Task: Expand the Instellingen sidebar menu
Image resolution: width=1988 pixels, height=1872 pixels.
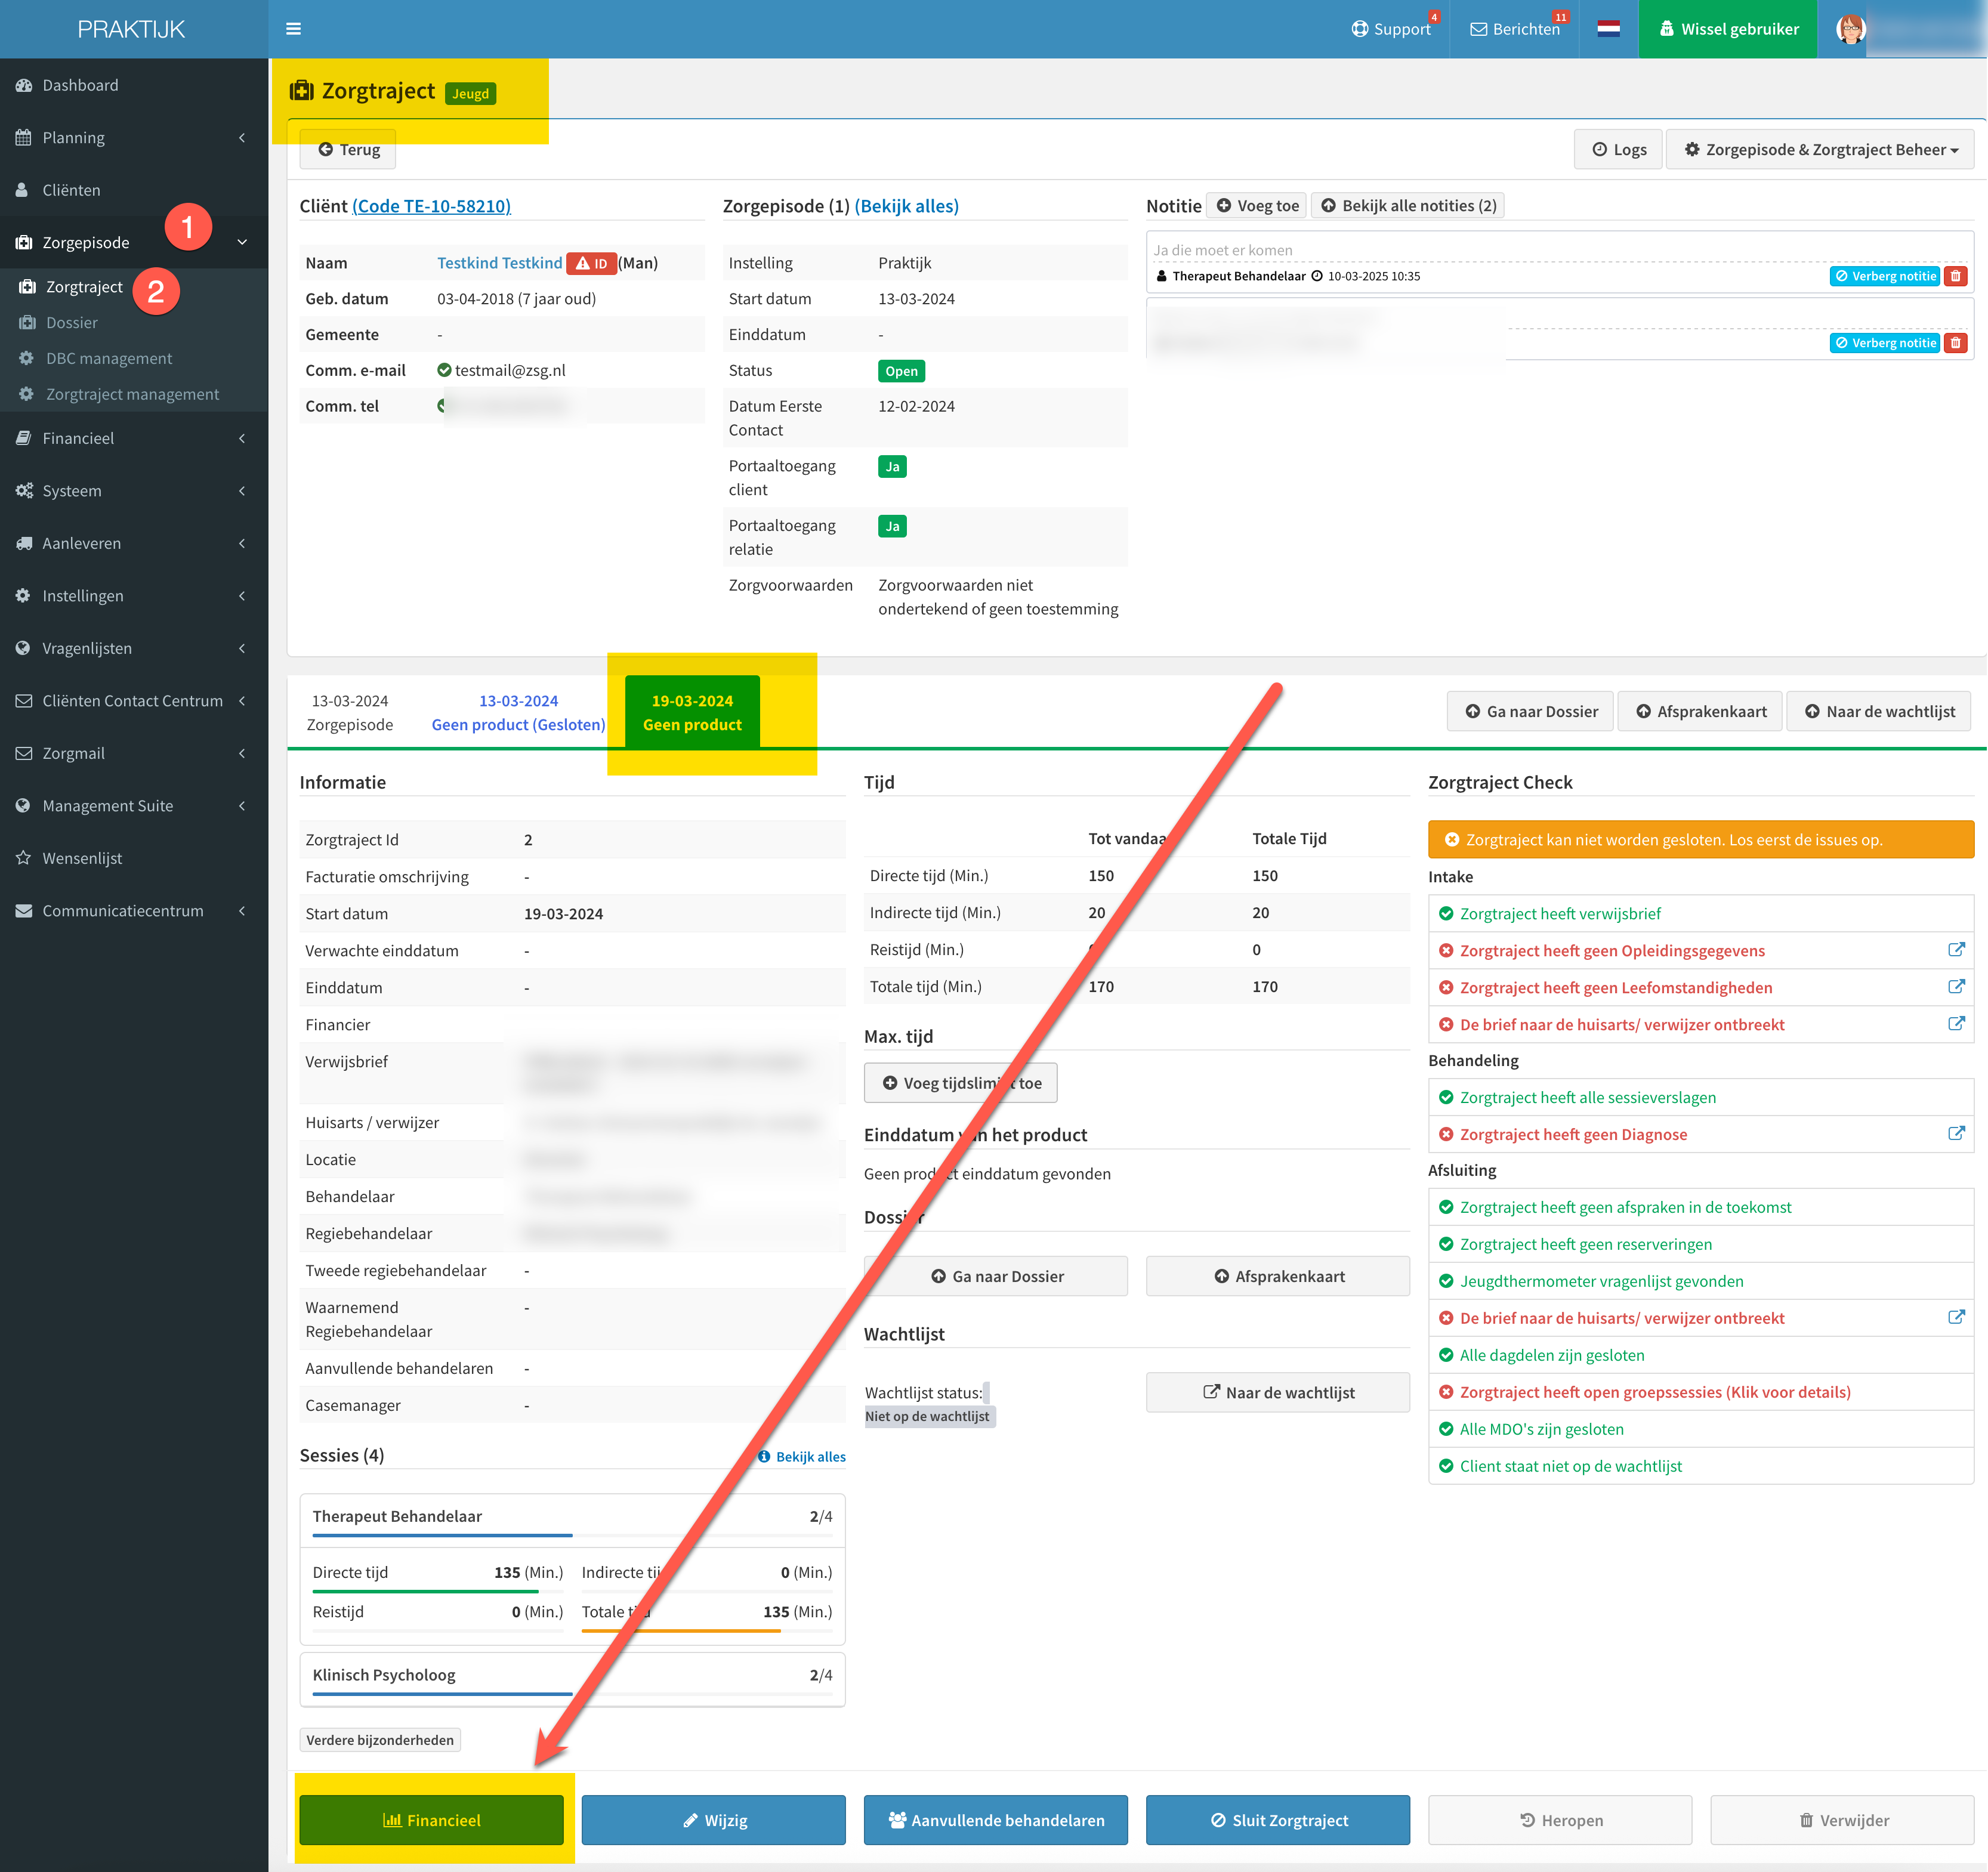Action: point(134,596)
